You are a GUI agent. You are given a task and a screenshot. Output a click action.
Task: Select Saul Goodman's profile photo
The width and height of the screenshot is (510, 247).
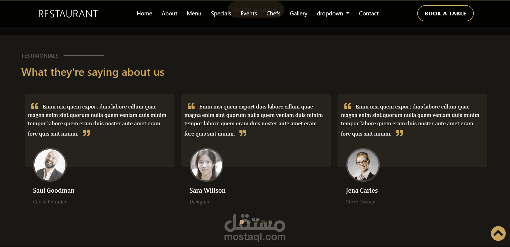click(x=50, y=165)
